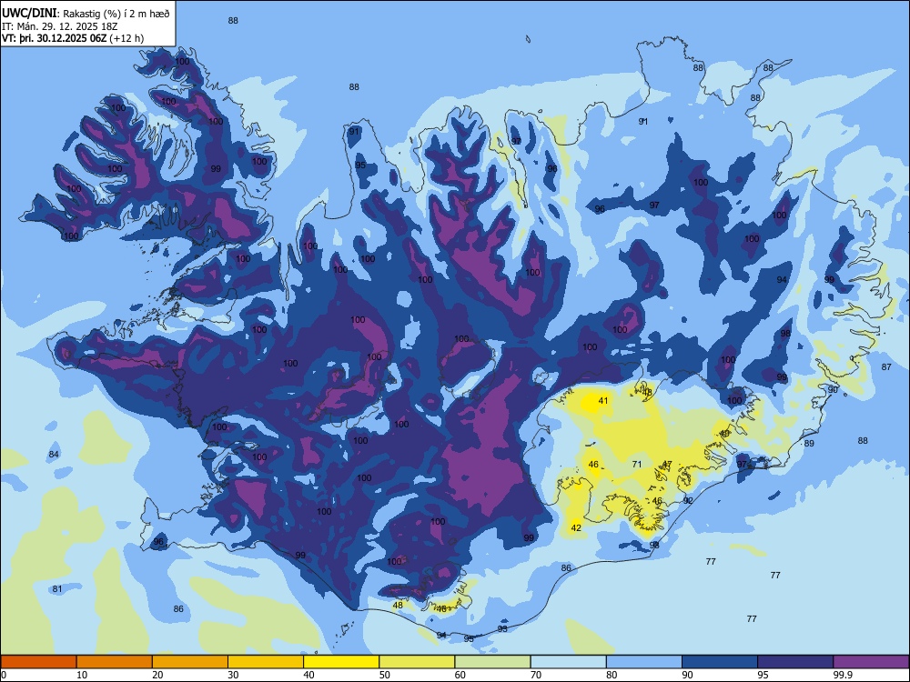Select the orange 10–20 legend color block
910x682 pixels.
click(115, 662)
